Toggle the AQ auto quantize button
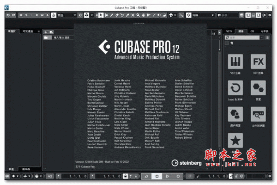 50,176
